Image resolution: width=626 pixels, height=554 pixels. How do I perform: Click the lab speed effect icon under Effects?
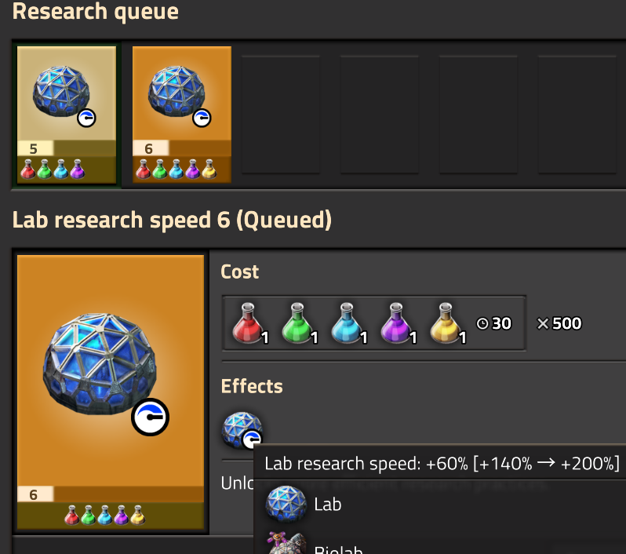(x=242, y=430)
